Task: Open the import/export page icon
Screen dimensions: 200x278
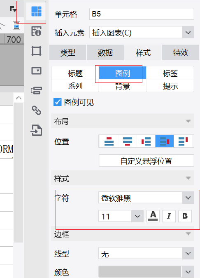Action: point(36,130)
